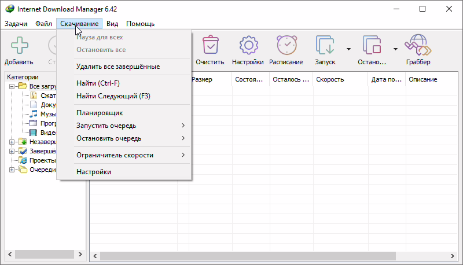Select the Проекты граббера tree icon
463x265 pixels.
point(23,160)
